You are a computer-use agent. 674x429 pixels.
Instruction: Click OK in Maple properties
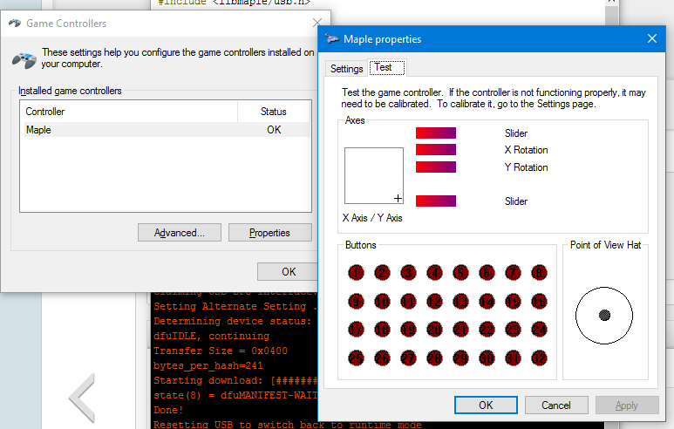click(486, 405)
